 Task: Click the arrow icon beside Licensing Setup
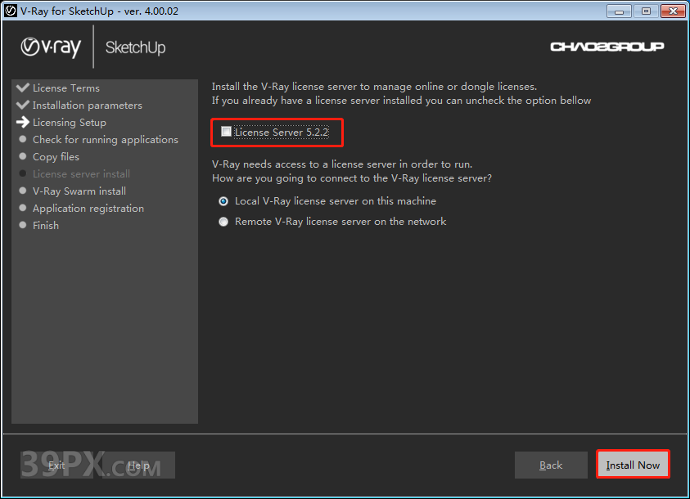click(x=22, y=122)
